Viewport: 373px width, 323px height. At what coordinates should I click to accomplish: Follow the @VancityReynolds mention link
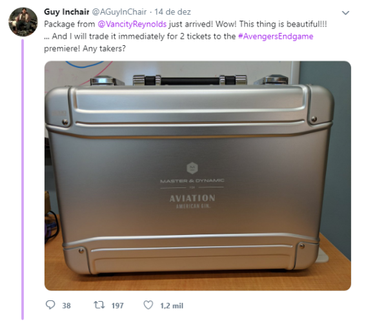point(132,24)
